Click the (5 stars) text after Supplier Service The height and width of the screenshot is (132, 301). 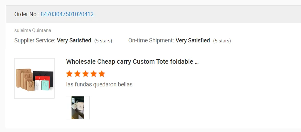click(x=103, y=41)
